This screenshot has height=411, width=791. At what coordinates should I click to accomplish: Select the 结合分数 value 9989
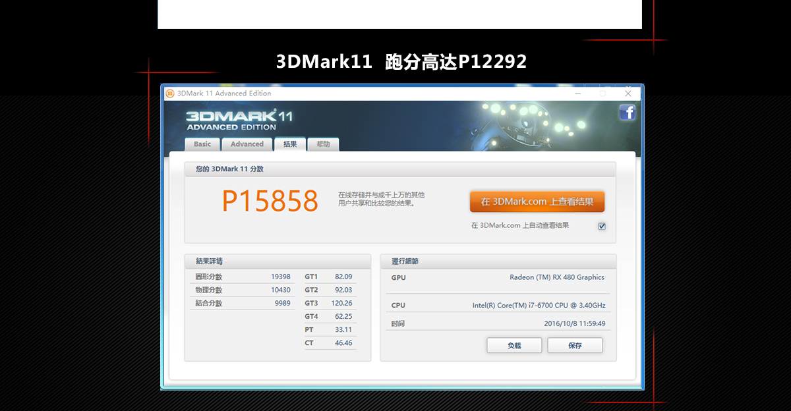(x=283, y=303)
